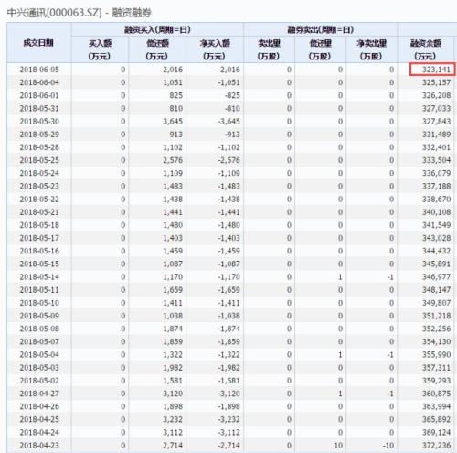
Task: Click the 中兴通讯[000063.SZ] - 融资融券 title
Action: point(80,13)
